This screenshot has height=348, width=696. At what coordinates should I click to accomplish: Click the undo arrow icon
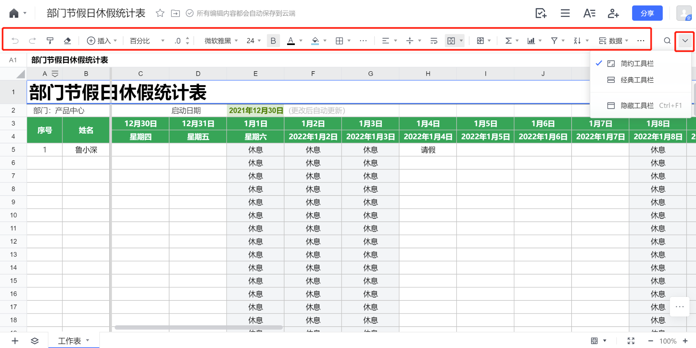pos(15,41)
